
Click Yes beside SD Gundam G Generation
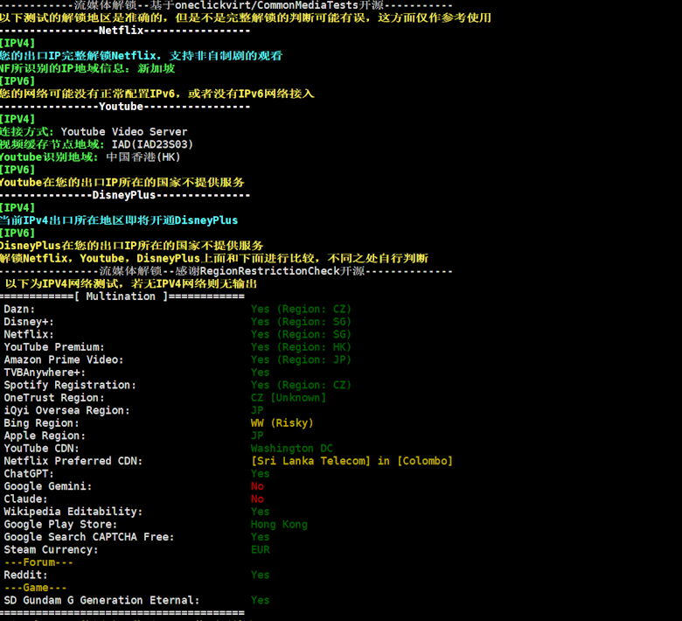click(260, 600)
